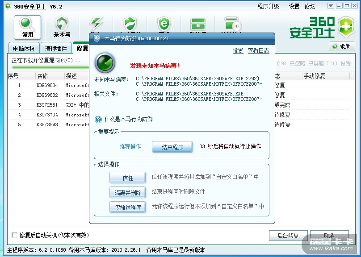Viewport: 361px width, 257px height.
Task: Click the 设置 text beside 已屏蔽
Action: (345, 63)
